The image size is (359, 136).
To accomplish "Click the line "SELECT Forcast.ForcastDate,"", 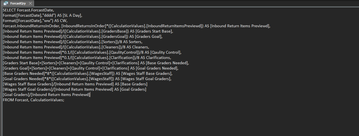I will coord(28,10).
